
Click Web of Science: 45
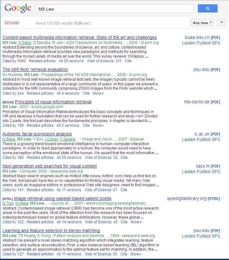pyautogui.click(x=101, y=222)
